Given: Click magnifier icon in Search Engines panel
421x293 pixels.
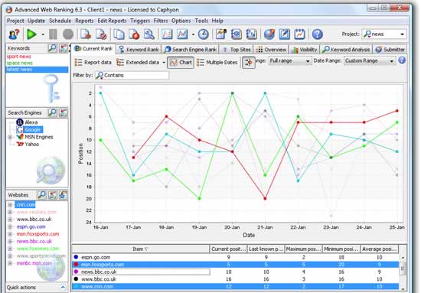Looking at the screenshot, I should [x=52, y=112].
